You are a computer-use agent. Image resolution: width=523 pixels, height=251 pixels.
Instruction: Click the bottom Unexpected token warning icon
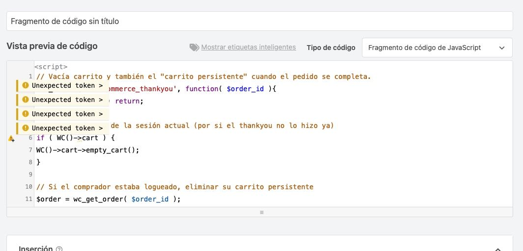click(x=26, y=128)
